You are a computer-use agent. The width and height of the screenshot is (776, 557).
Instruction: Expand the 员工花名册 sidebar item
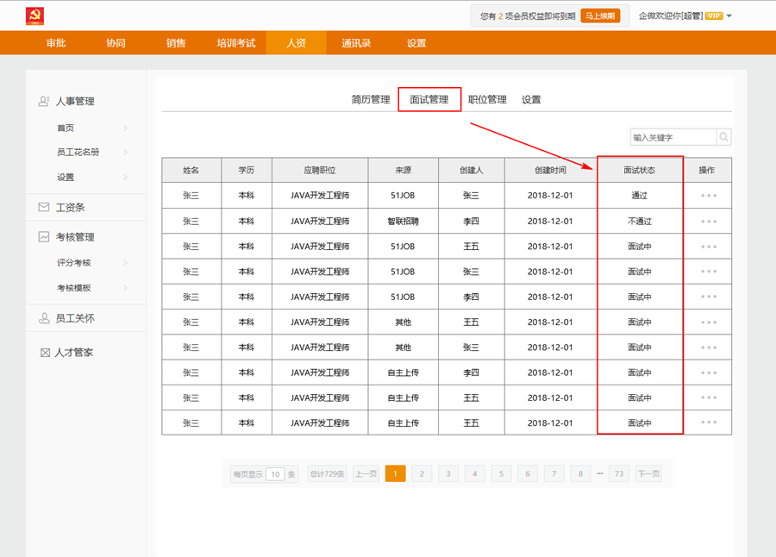coord(125,153)
